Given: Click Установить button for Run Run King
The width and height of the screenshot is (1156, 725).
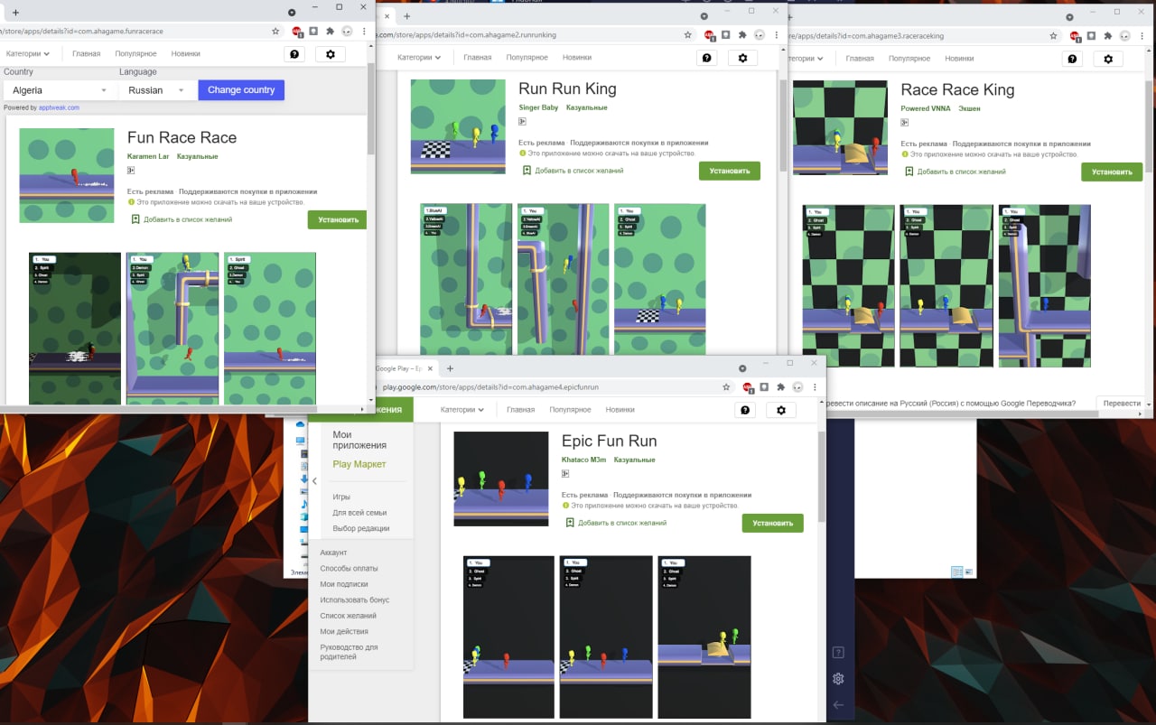Looking at the screenshot, I should 730,171.
